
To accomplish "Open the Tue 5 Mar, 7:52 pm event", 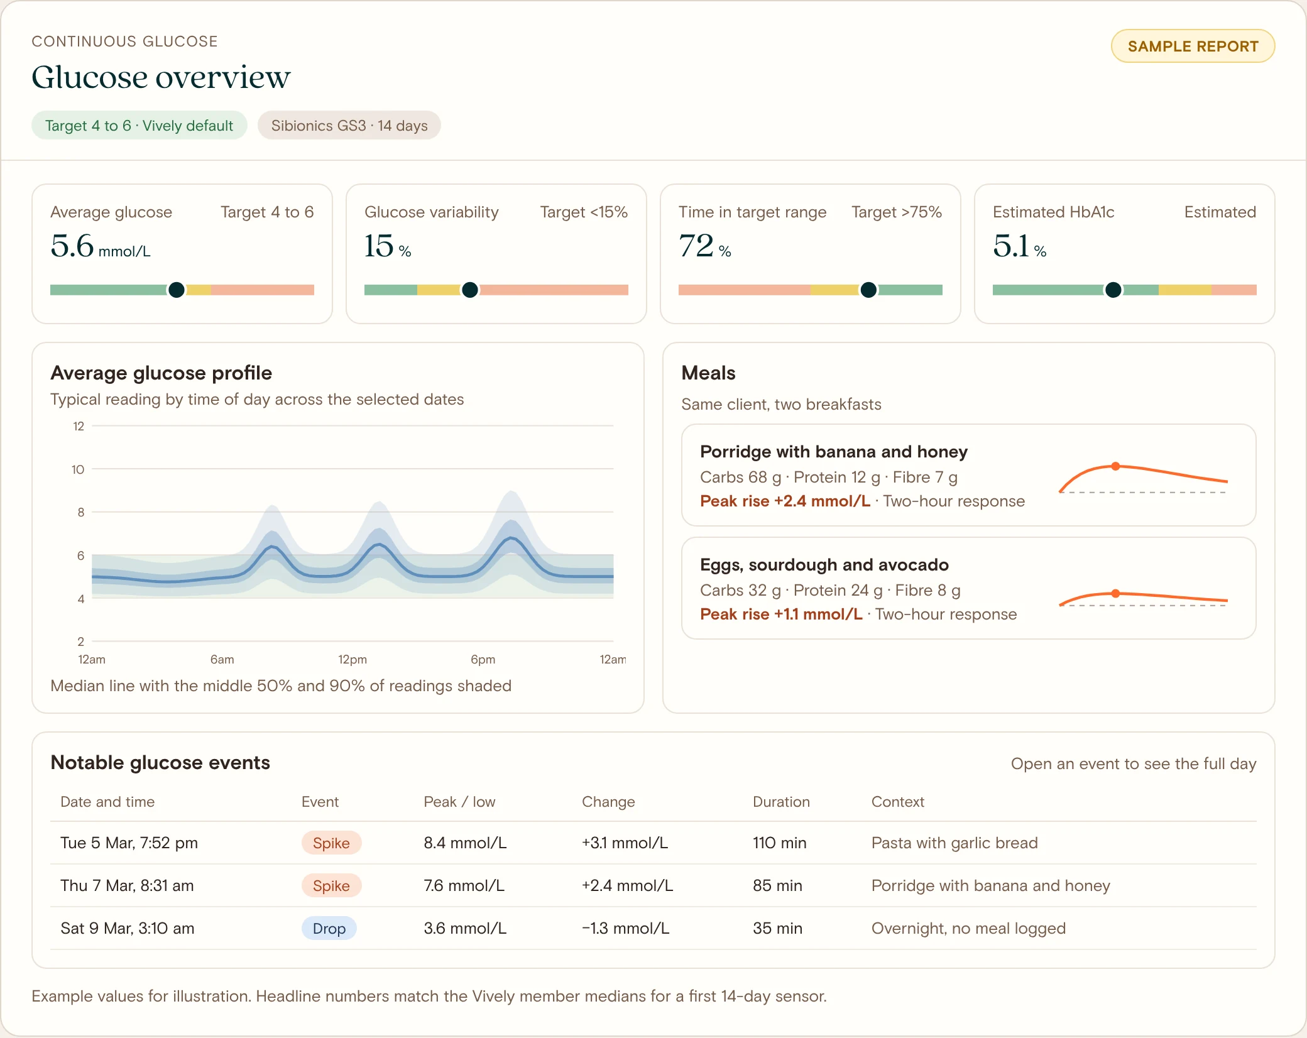I will click(x=653, y=843).
